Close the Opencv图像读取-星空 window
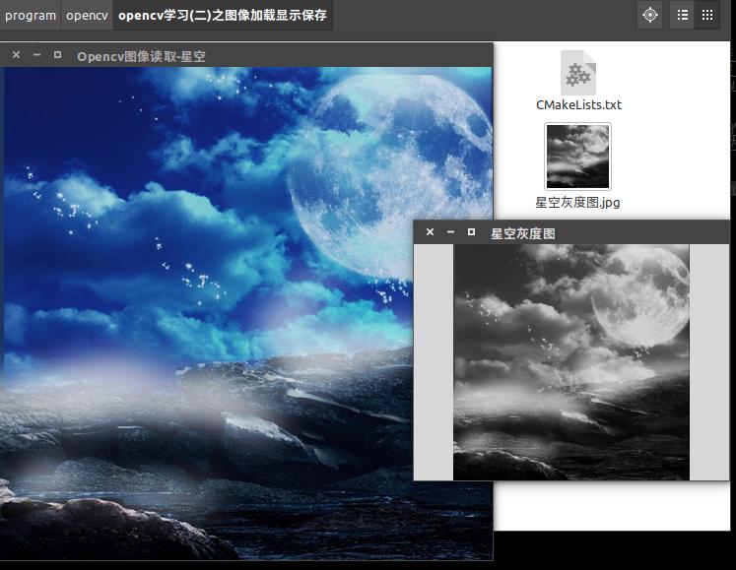This screenshot has width=736, height=570. point(16,55)
